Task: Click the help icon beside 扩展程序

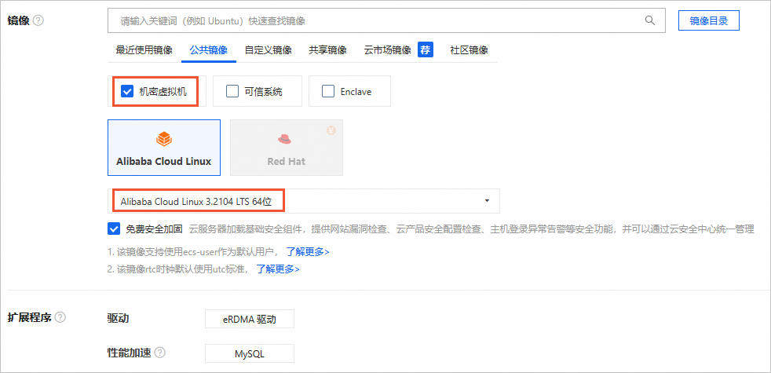Action: click(x=60, y=317)
